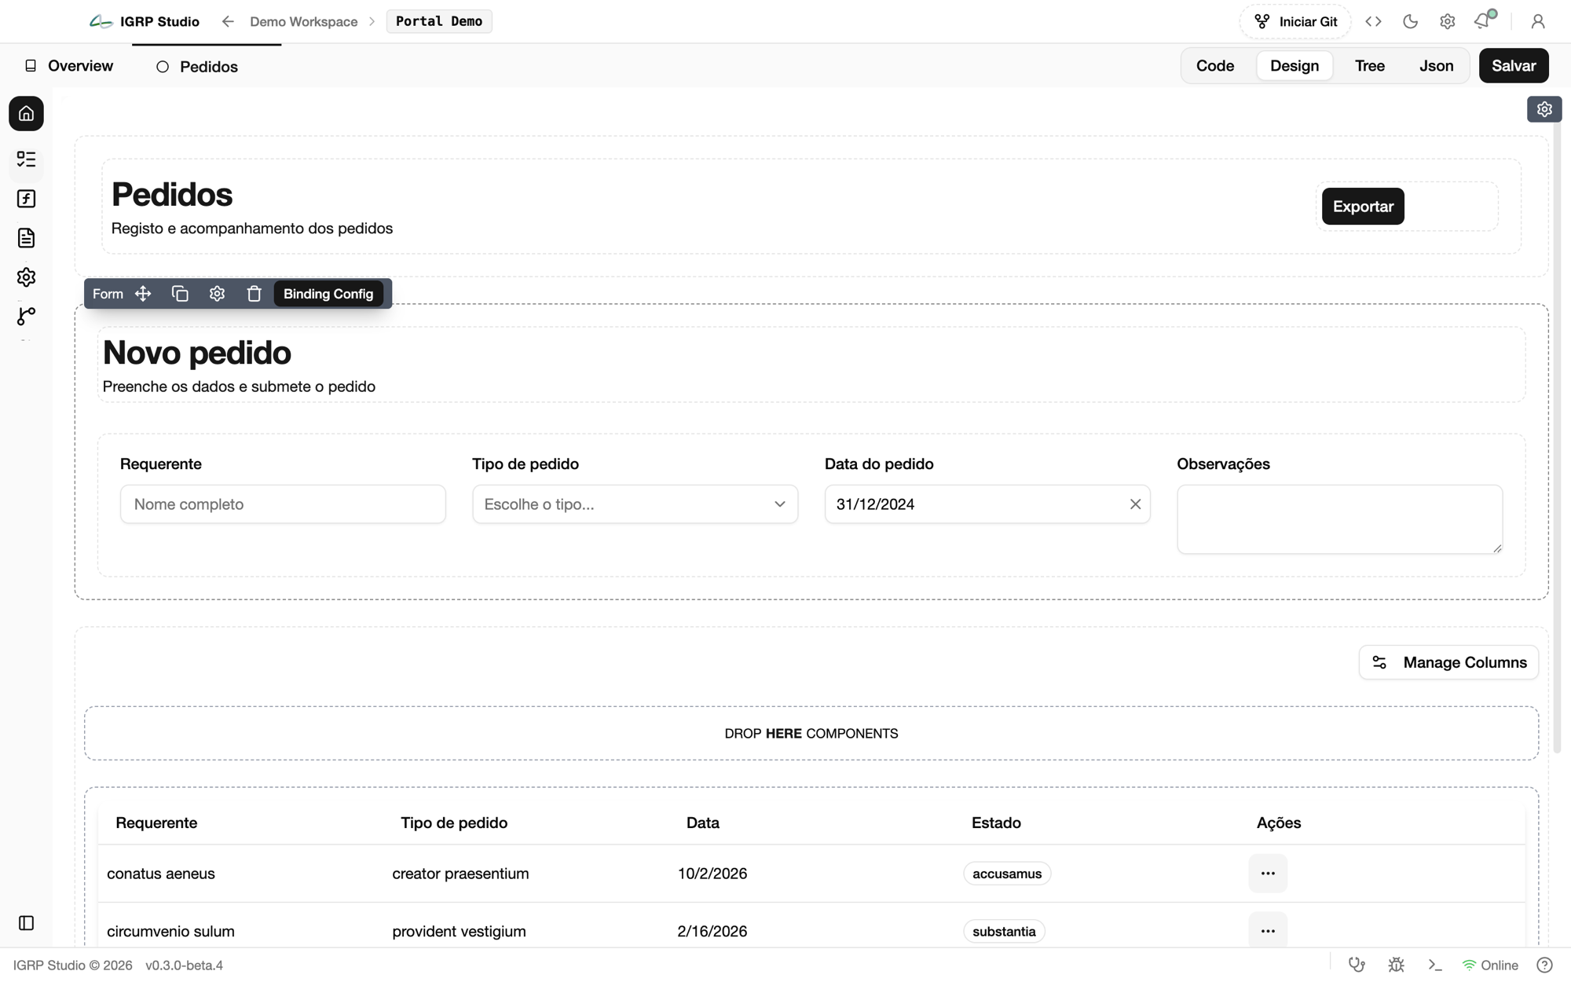This screenshot has height=982, width=1571.
Task: Expand the Tipo de pedido dropdown
Action: (x=635, y=504)
